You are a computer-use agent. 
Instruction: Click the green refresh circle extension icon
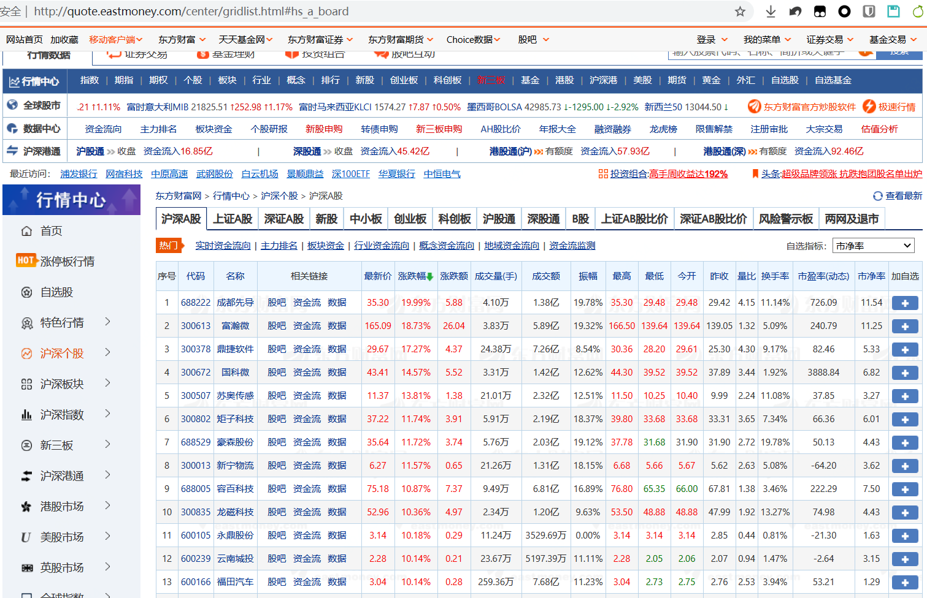[918, 11]
